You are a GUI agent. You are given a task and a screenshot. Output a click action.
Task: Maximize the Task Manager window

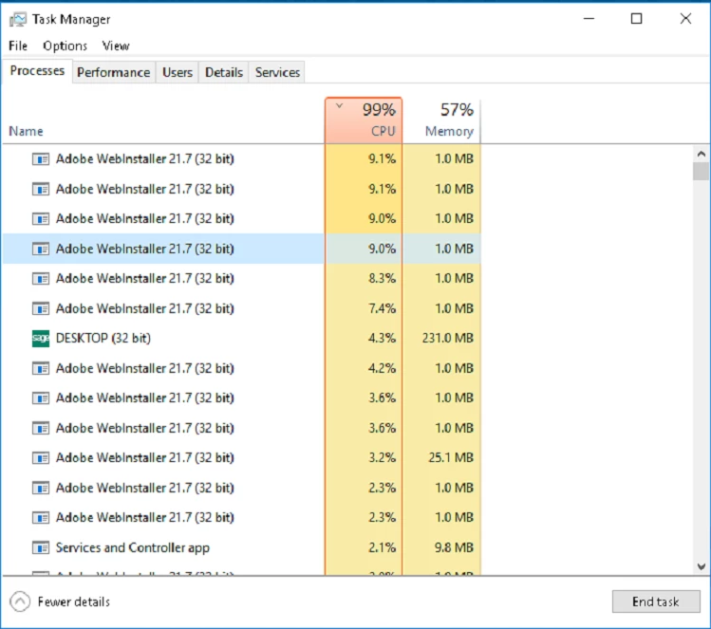tap(637, 19)
